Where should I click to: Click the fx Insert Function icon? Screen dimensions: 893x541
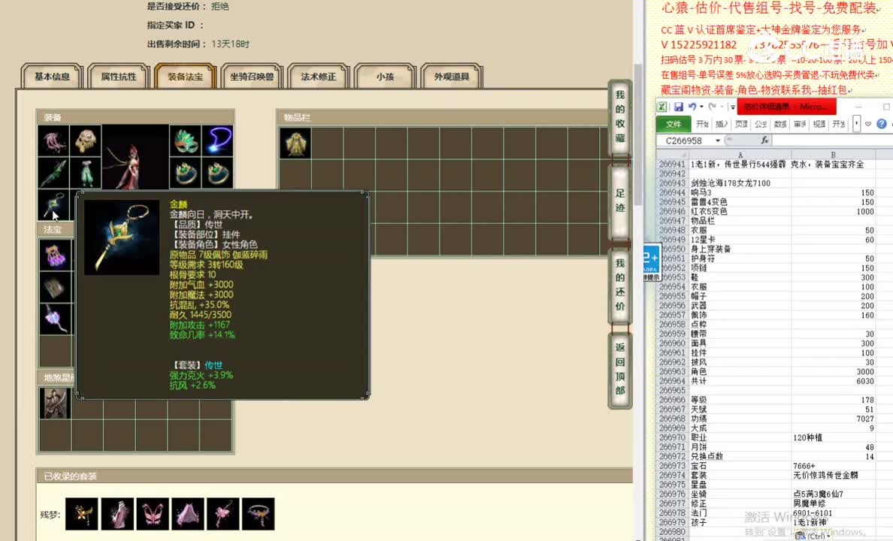764,140
